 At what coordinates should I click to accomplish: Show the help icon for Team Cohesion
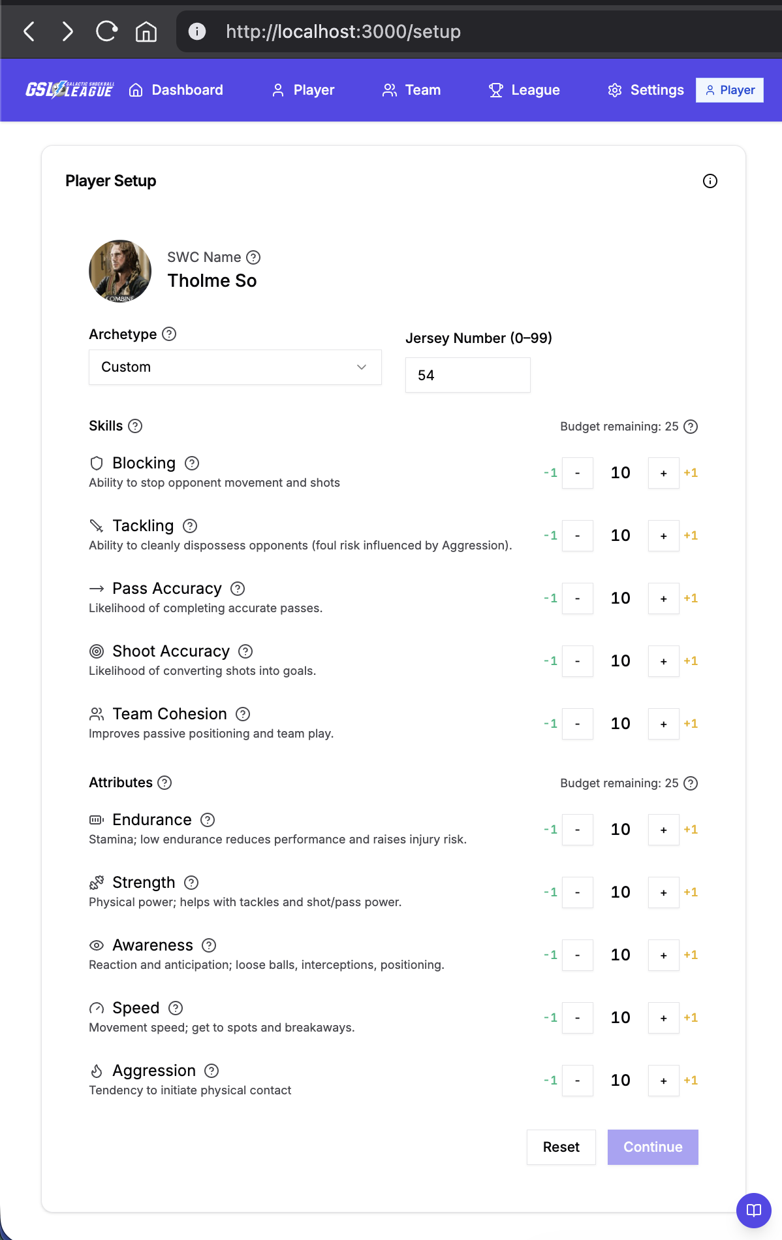coord(243,714)
